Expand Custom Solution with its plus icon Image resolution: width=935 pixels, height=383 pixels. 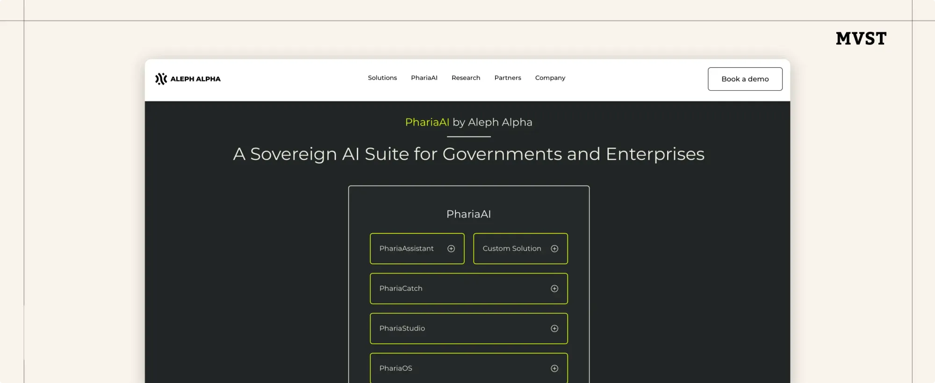[x=554, y=249]
